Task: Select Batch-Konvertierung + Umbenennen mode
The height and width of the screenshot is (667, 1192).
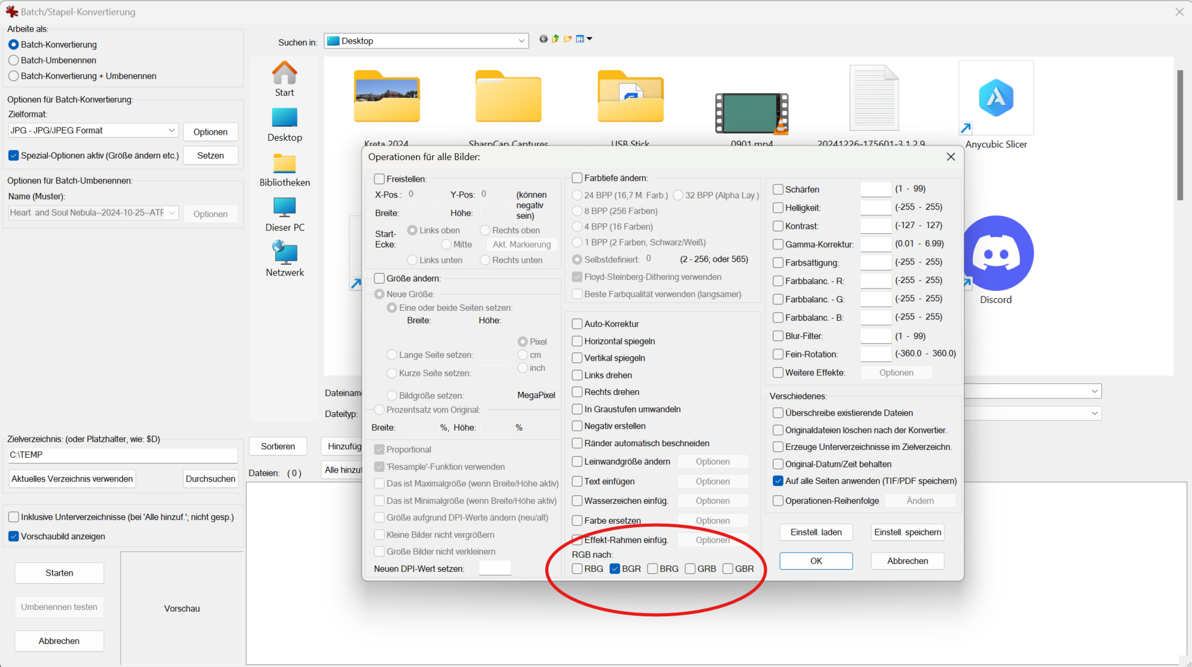Action: [14, 76]
